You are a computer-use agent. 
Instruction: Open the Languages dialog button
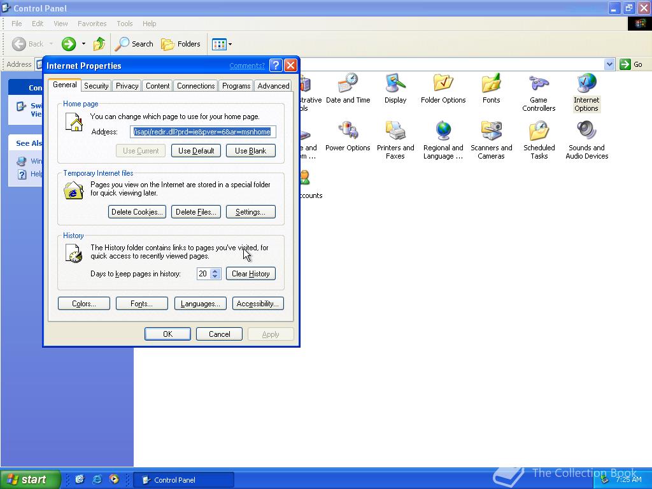pyautogui.click(x=201, y=304)
